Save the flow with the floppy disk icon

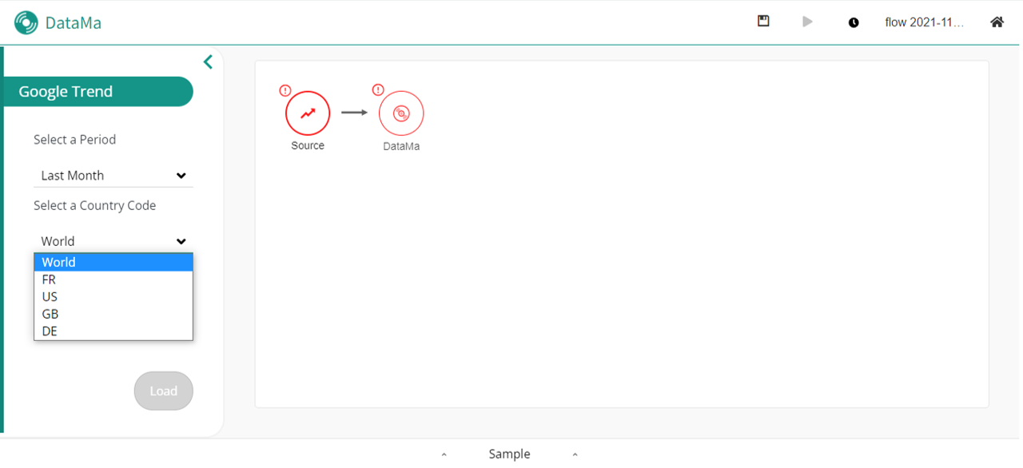[763, 22]
